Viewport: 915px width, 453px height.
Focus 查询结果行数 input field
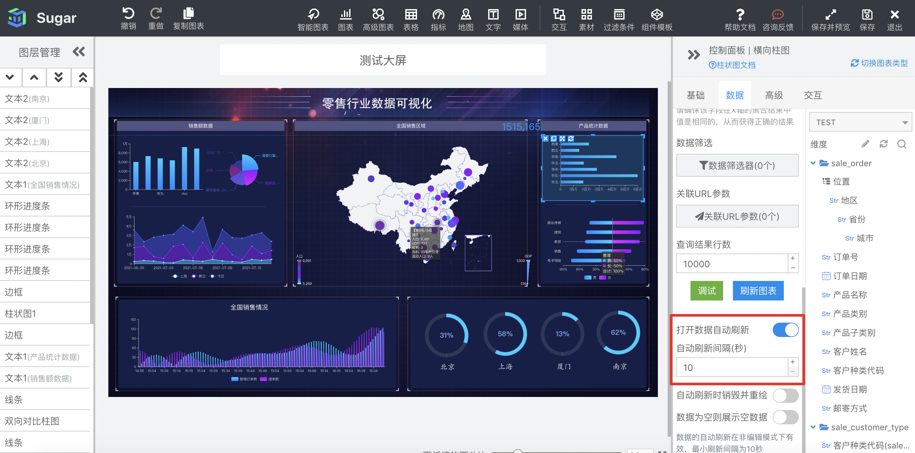coord(732,264)
